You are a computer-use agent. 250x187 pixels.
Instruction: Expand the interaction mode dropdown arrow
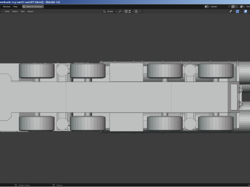(x=1, y=11)
